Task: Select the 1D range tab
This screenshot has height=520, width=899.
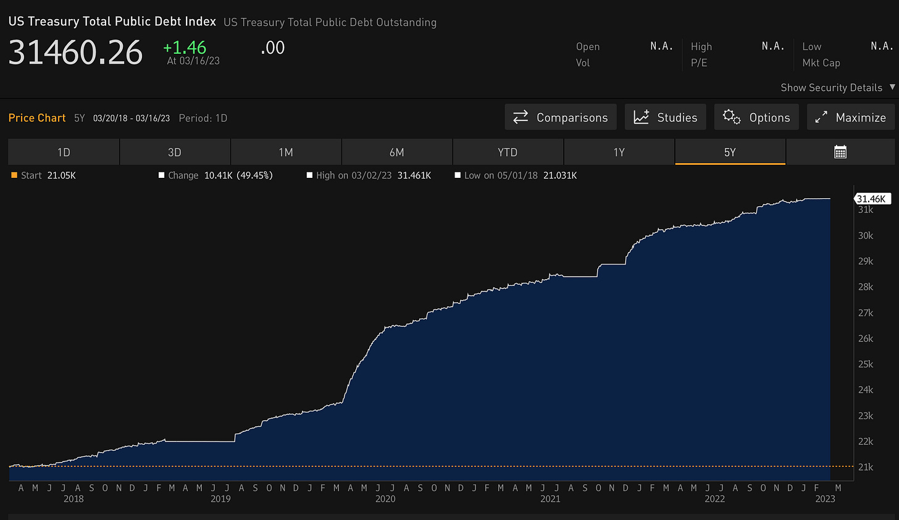Action: [64, 152]
